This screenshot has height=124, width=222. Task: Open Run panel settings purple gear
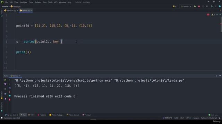(x=5, y=84)
